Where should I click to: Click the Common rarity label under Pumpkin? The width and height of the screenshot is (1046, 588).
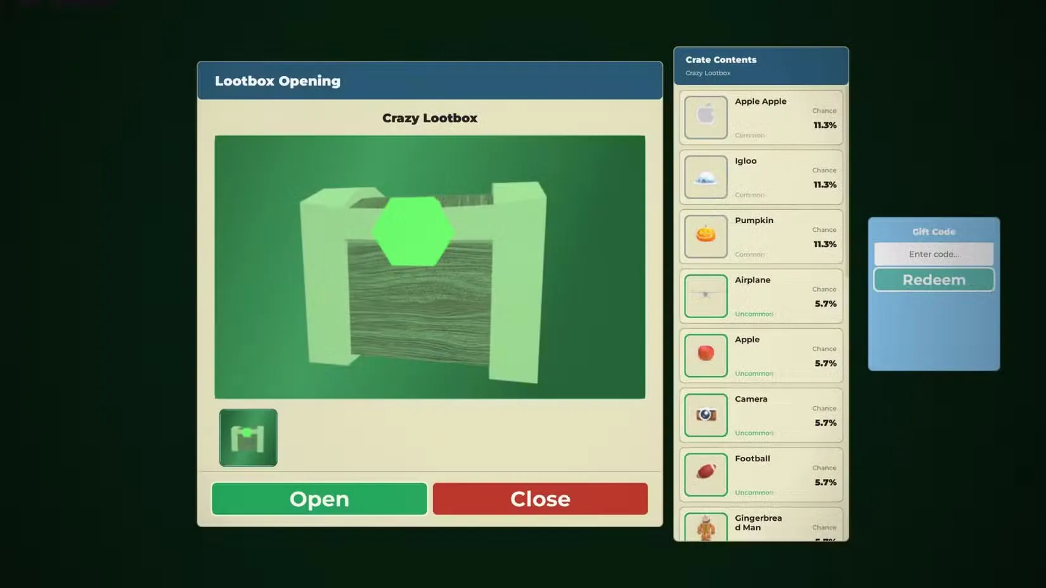(749, 255)
